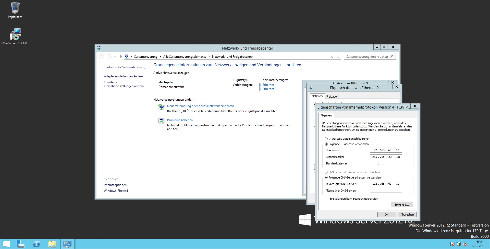Screen dimensions: 490x249
Task: Open the Action Center flag tray icon
Action: (452, 244)
